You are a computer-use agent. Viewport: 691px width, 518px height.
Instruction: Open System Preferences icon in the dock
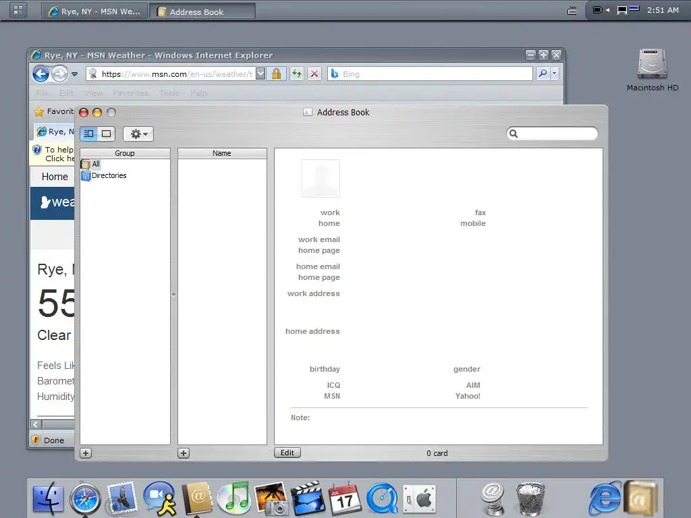tap(420, 498)
